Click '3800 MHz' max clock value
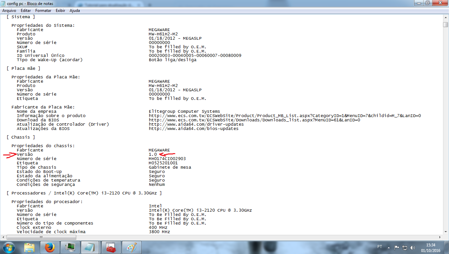The height and width of the screenshot is (254, 449). 159,232
